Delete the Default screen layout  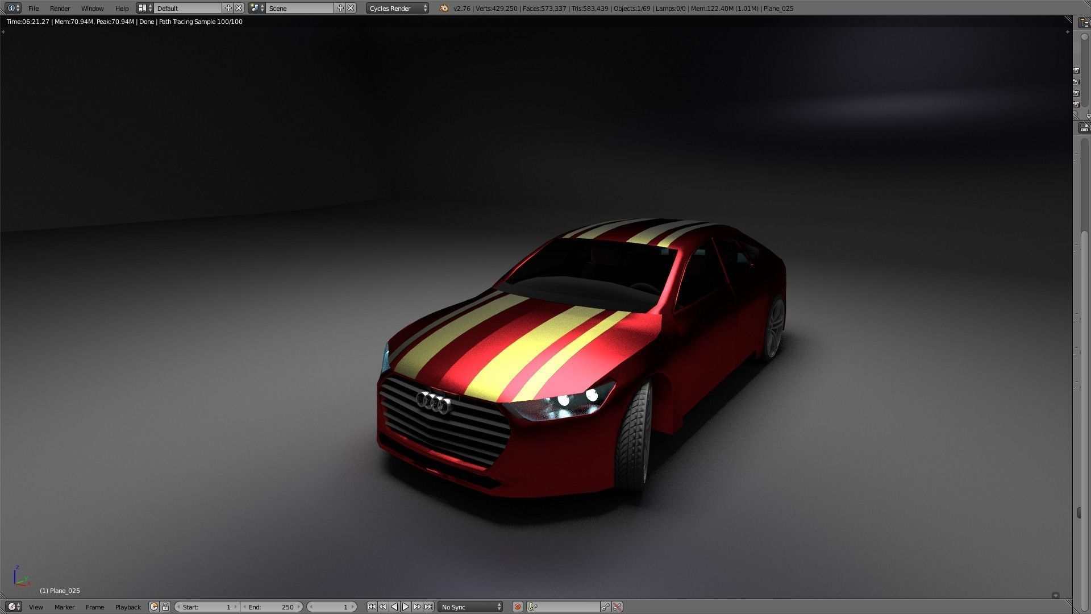click(x=239, y=8)
